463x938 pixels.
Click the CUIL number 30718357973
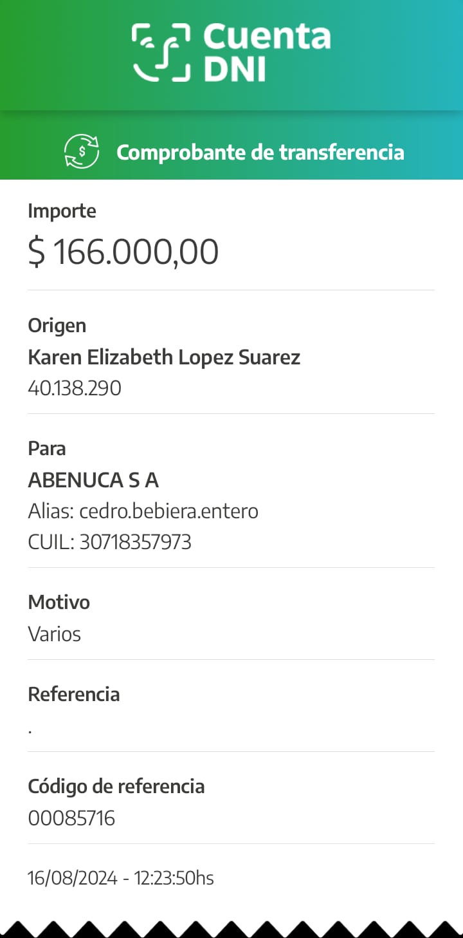pos(135,542)
